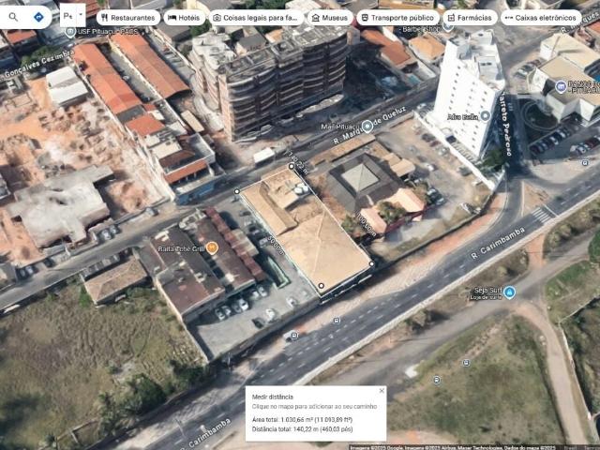Close the Medir distância panel
Screen dimensions: 600x450
click(x=382, y=391)
